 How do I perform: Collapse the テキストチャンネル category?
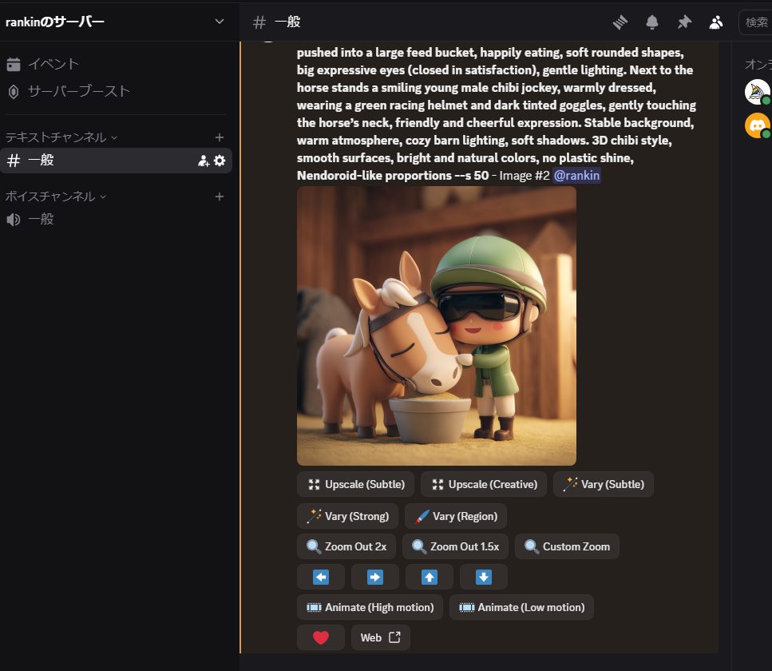click(61, 137)
